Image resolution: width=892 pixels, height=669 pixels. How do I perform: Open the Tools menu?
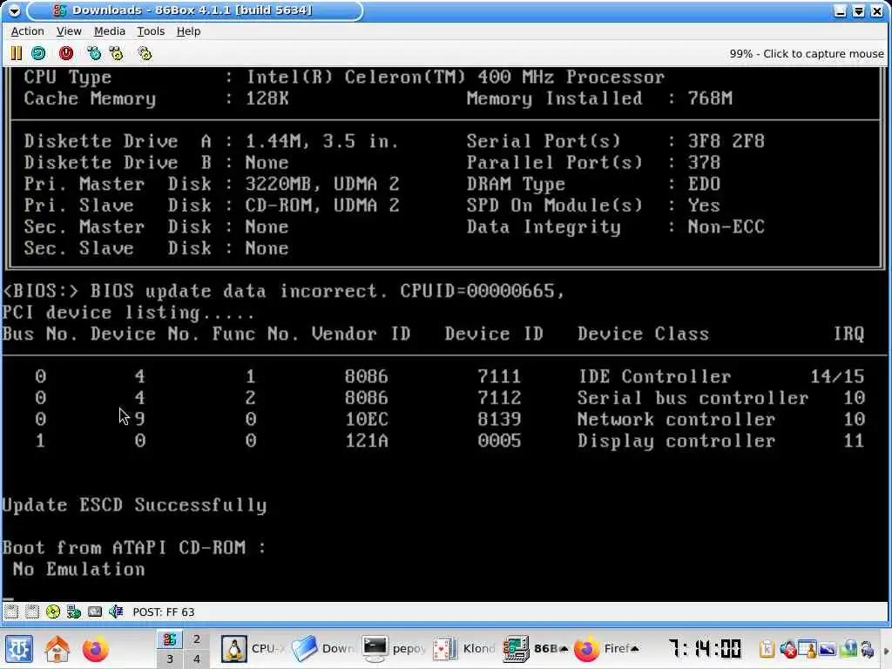pos(151,31)
